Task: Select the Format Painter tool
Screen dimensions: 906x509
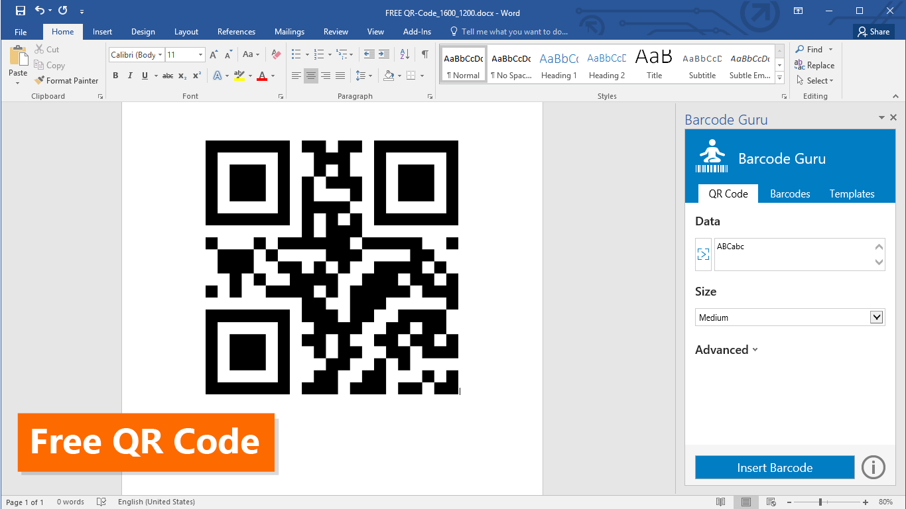Action: 66,80
